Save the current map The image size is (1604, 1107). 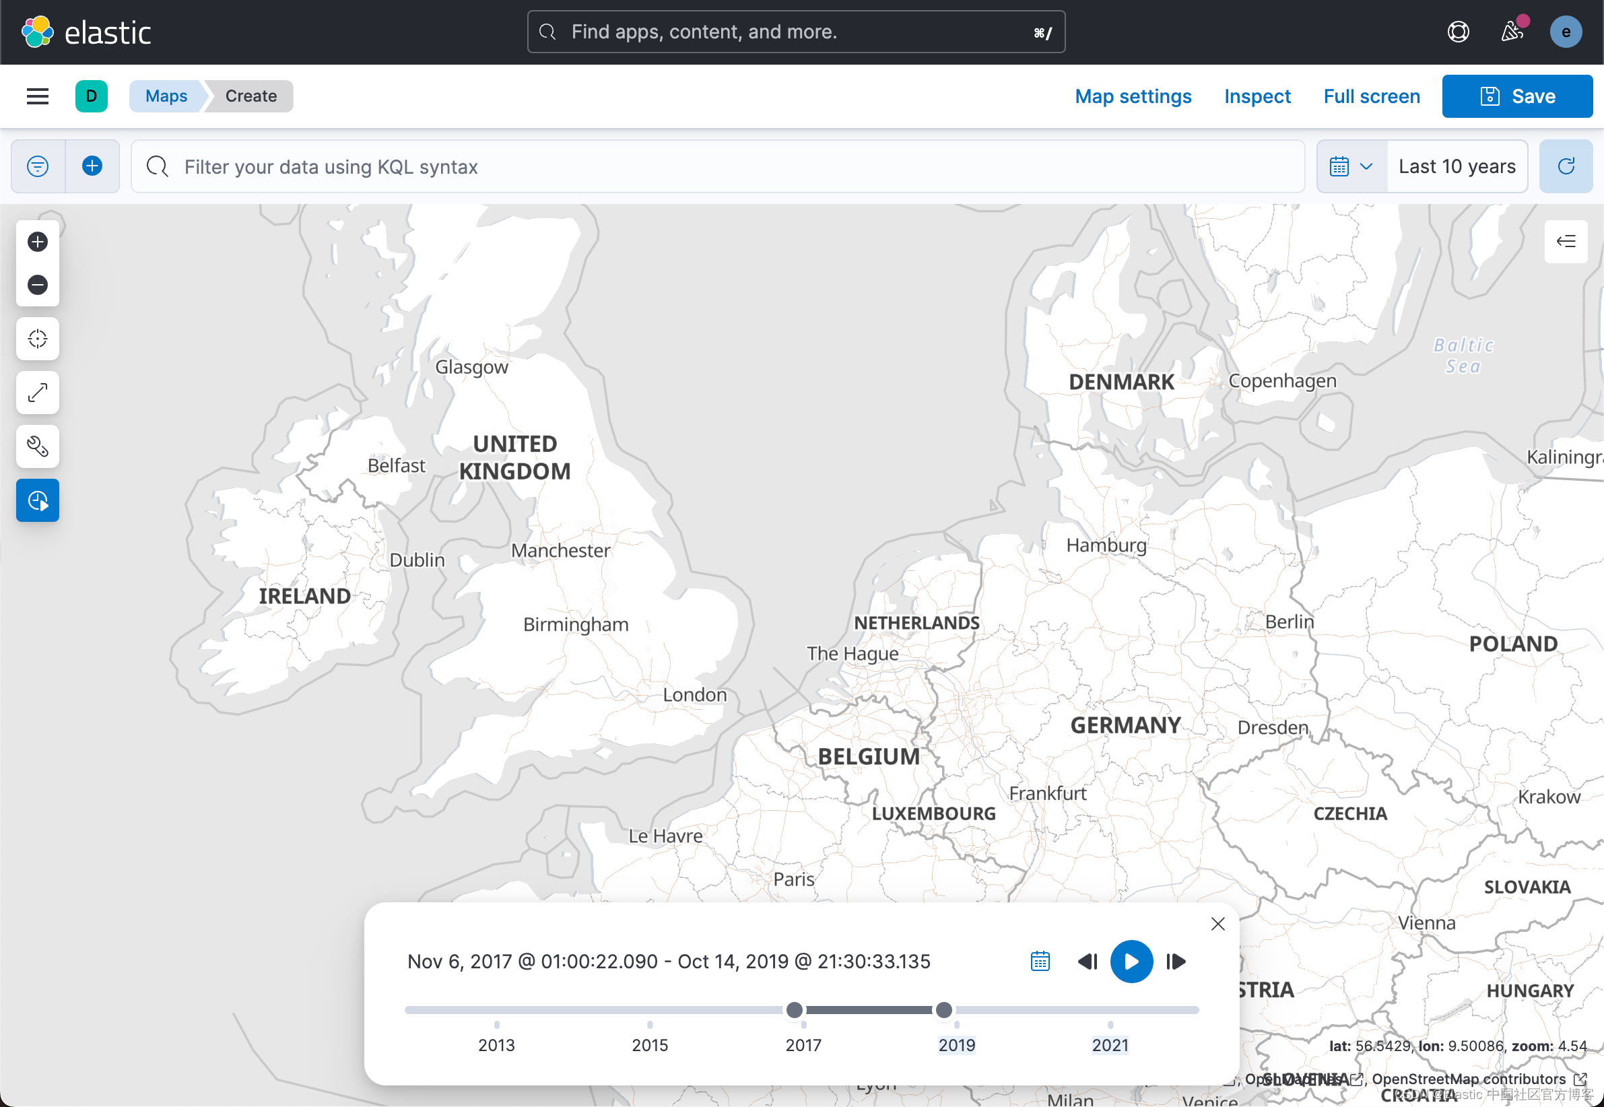(x=1516, y=96)
